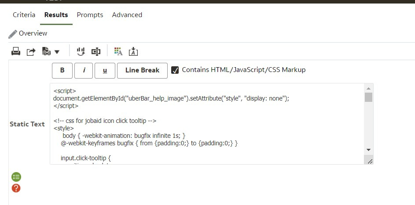Open help with the red question icon
Viewport: 415px width, 205px height.
click(x=16, y=188)
